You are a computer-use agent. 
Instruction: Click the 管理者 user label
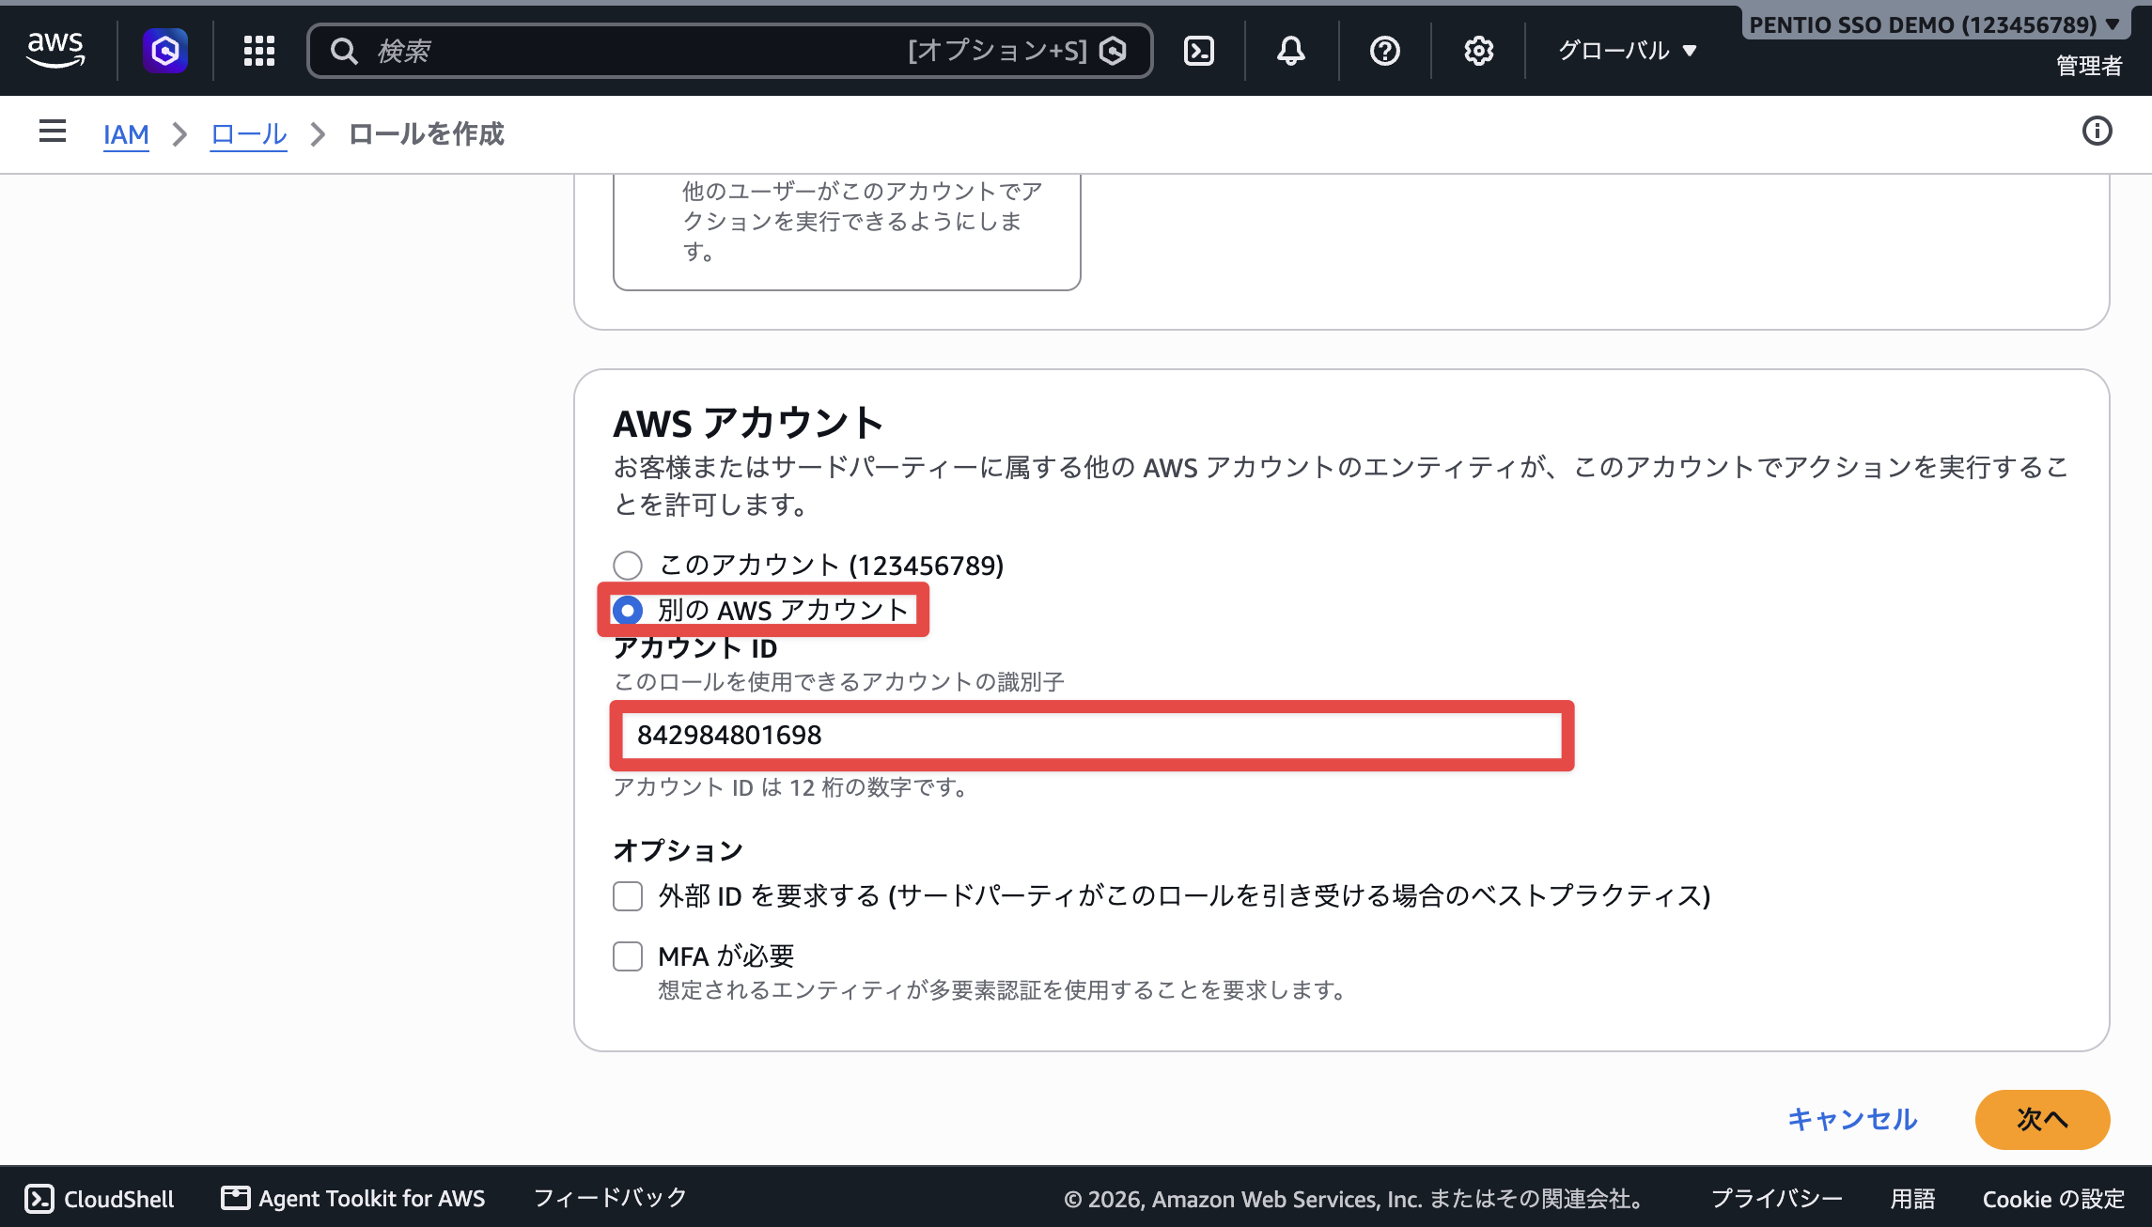2088,66
